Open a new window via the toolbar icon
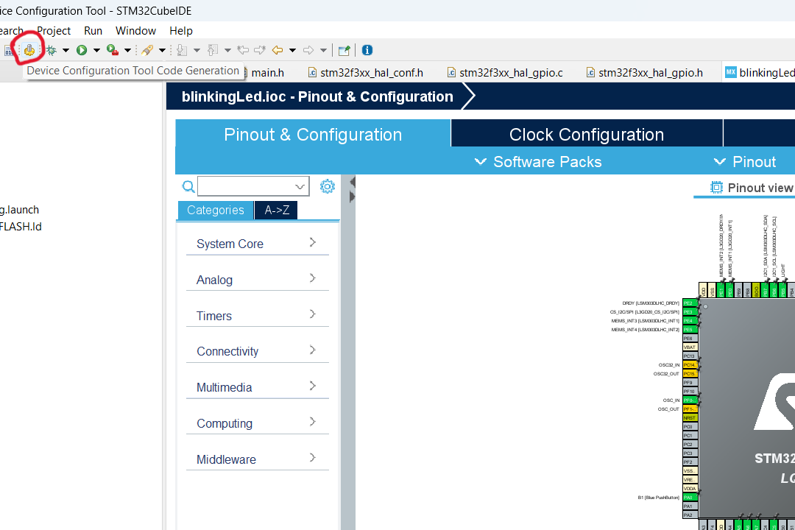This screenshot has height=530, width=795. click(343, 49)
